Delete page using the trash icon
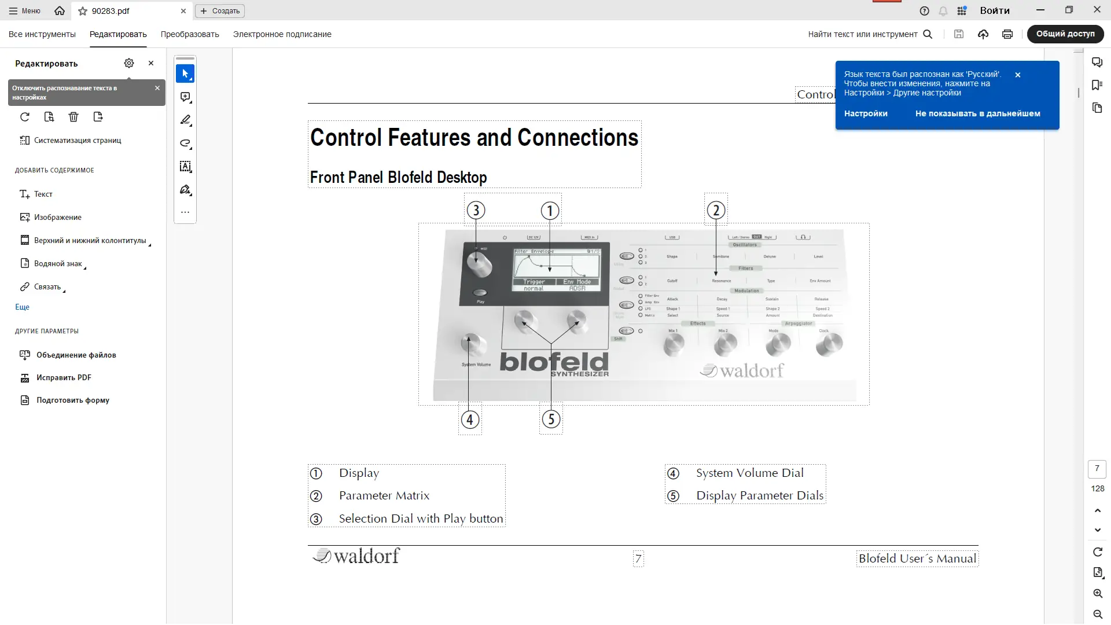Image resolution: width=1111 pixels, height=625 pixels. click(73, 117)
